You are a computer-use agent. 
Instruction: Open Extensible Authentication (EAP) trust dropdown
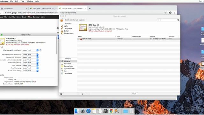click(x=30, y=60)
